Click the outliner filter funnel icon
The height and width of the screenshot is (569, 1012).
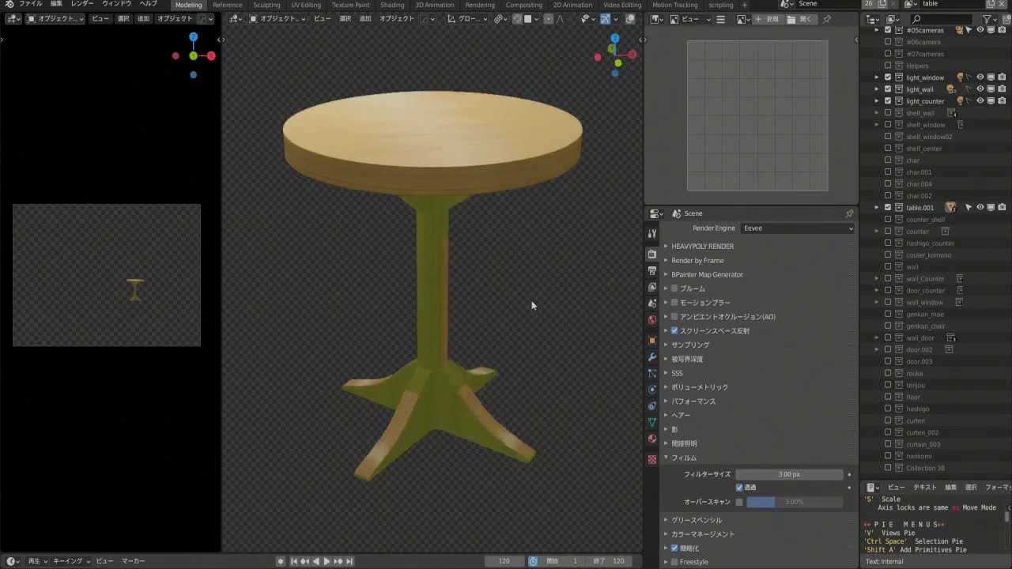tap(987, 19)
